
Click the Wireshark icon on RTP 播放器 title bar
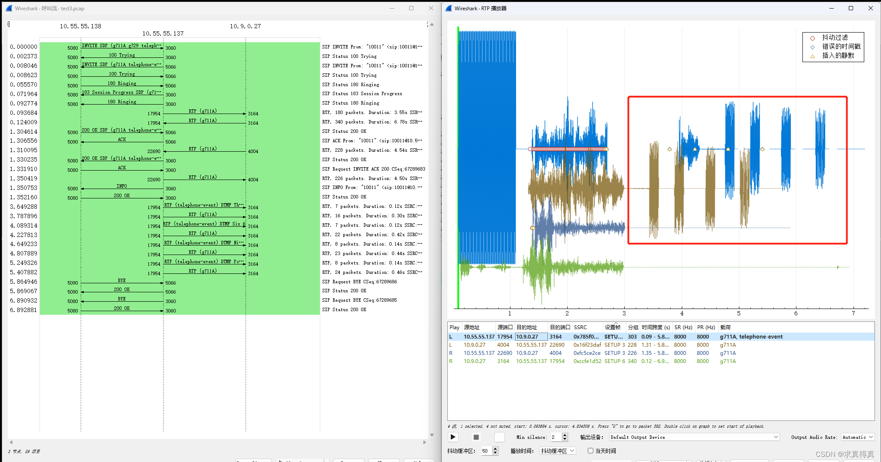pyautogui.click(x=448, y=8)
